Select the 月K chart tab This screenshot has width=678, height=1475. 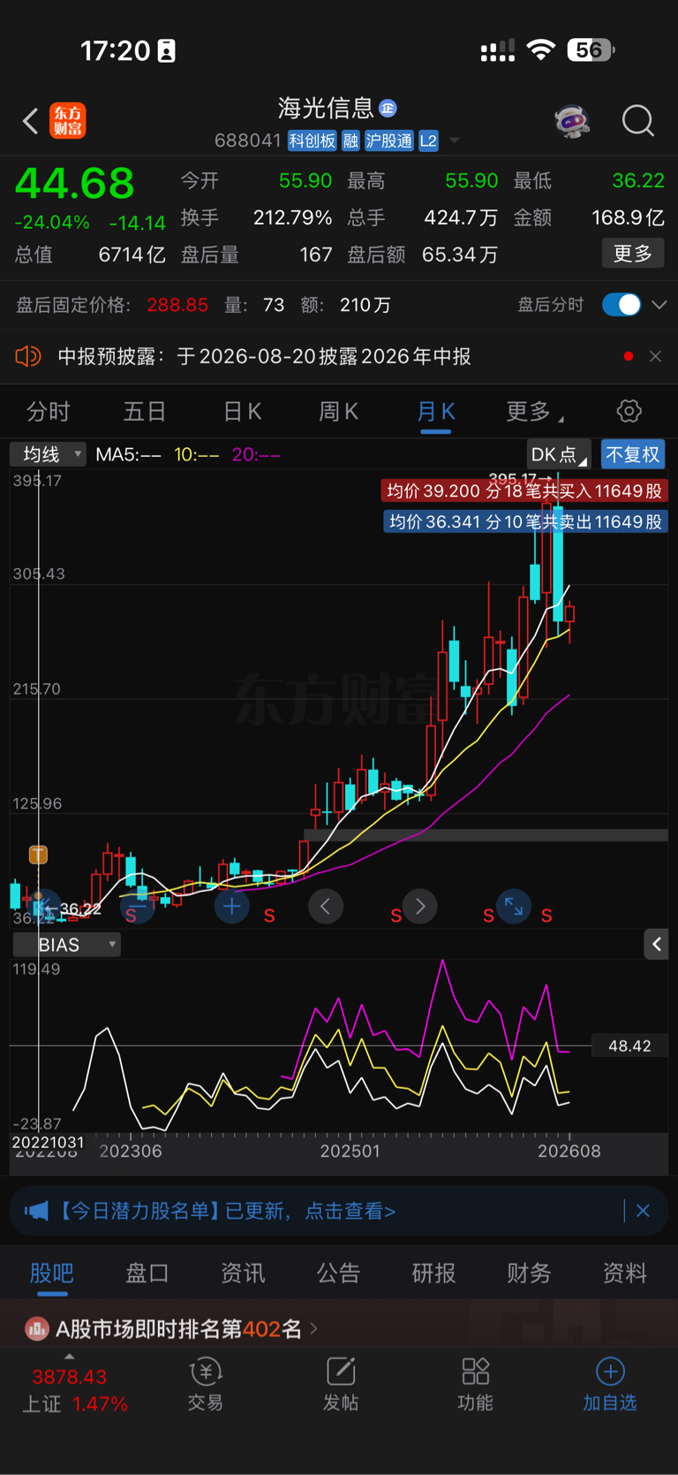[435, 411]
